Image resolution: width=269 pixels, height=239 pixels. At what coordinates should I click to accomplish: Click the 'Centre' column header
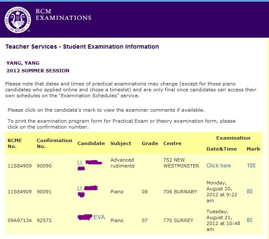click(172, 143)
